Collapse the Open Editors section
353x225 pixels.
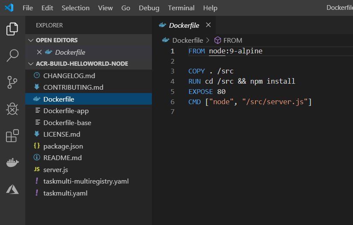click(31, 40)
